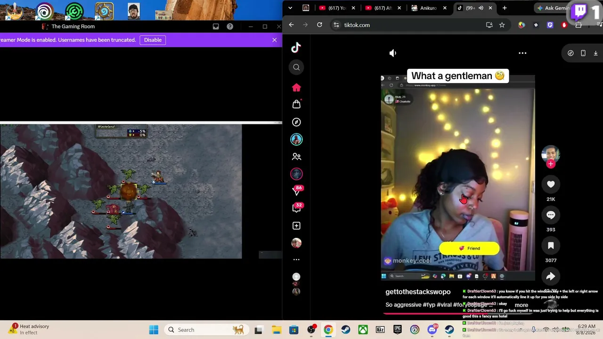Open Microsoft Store from the taskbar
Screen dimensions: 603x339
coord(293,330)
